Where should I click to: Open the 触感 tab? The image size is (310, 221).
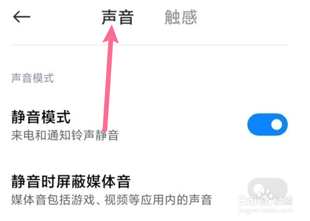[181, 17]
